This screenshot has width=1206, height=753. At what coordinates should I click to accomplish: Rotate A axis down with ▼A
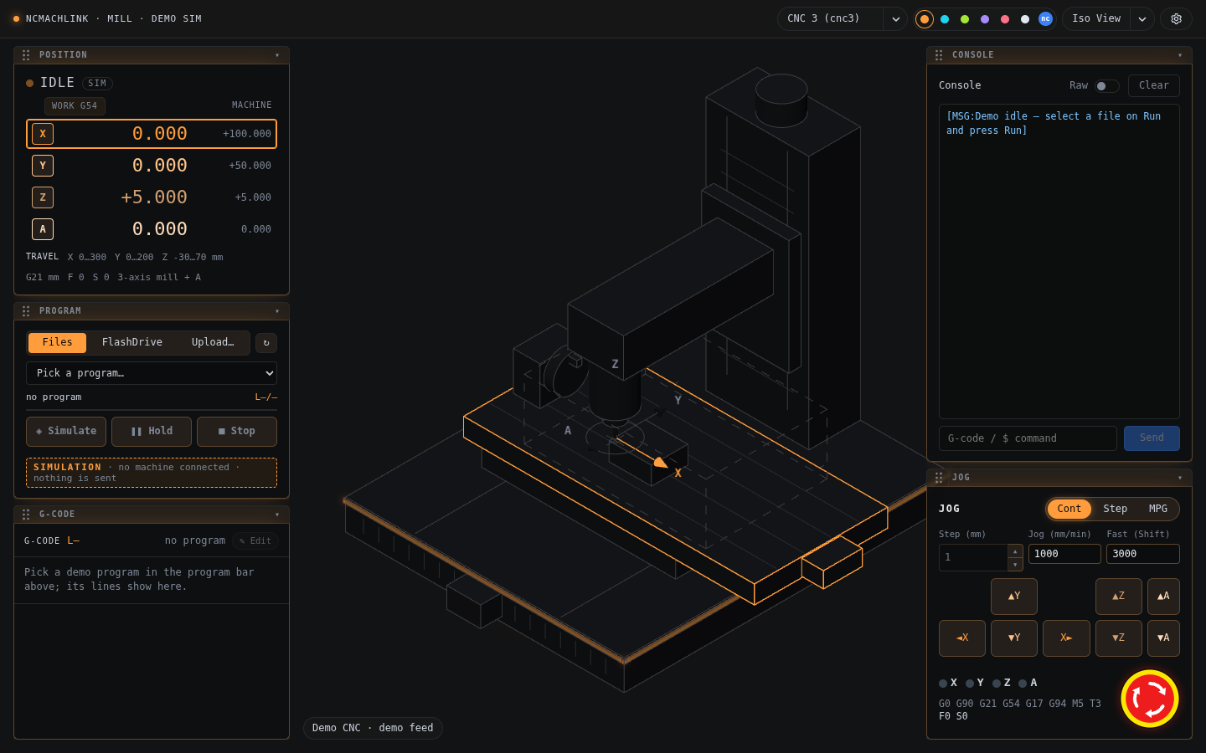[1163, 638]
